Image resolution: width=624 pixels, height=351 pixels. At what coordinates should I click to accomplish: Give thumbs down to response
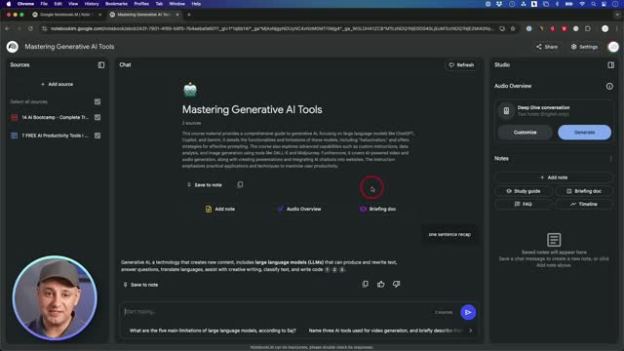click(397, 284)
